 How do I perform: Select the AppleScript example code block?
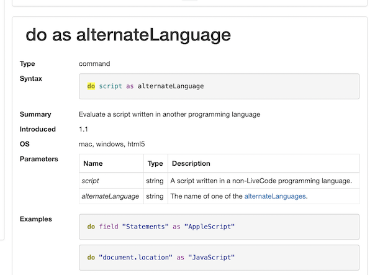(219, 227)
